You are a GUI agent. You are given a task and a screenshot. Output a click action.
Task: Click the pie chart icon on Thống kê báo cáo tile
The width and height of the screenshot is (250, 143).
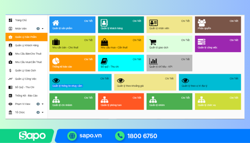[56, 61]
